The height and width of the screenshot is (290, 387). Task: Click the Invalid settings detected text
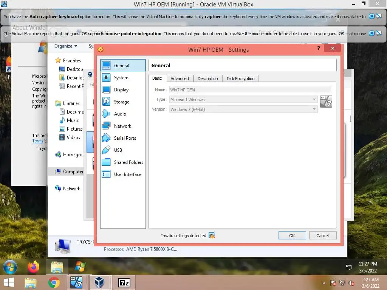[183, 236]
